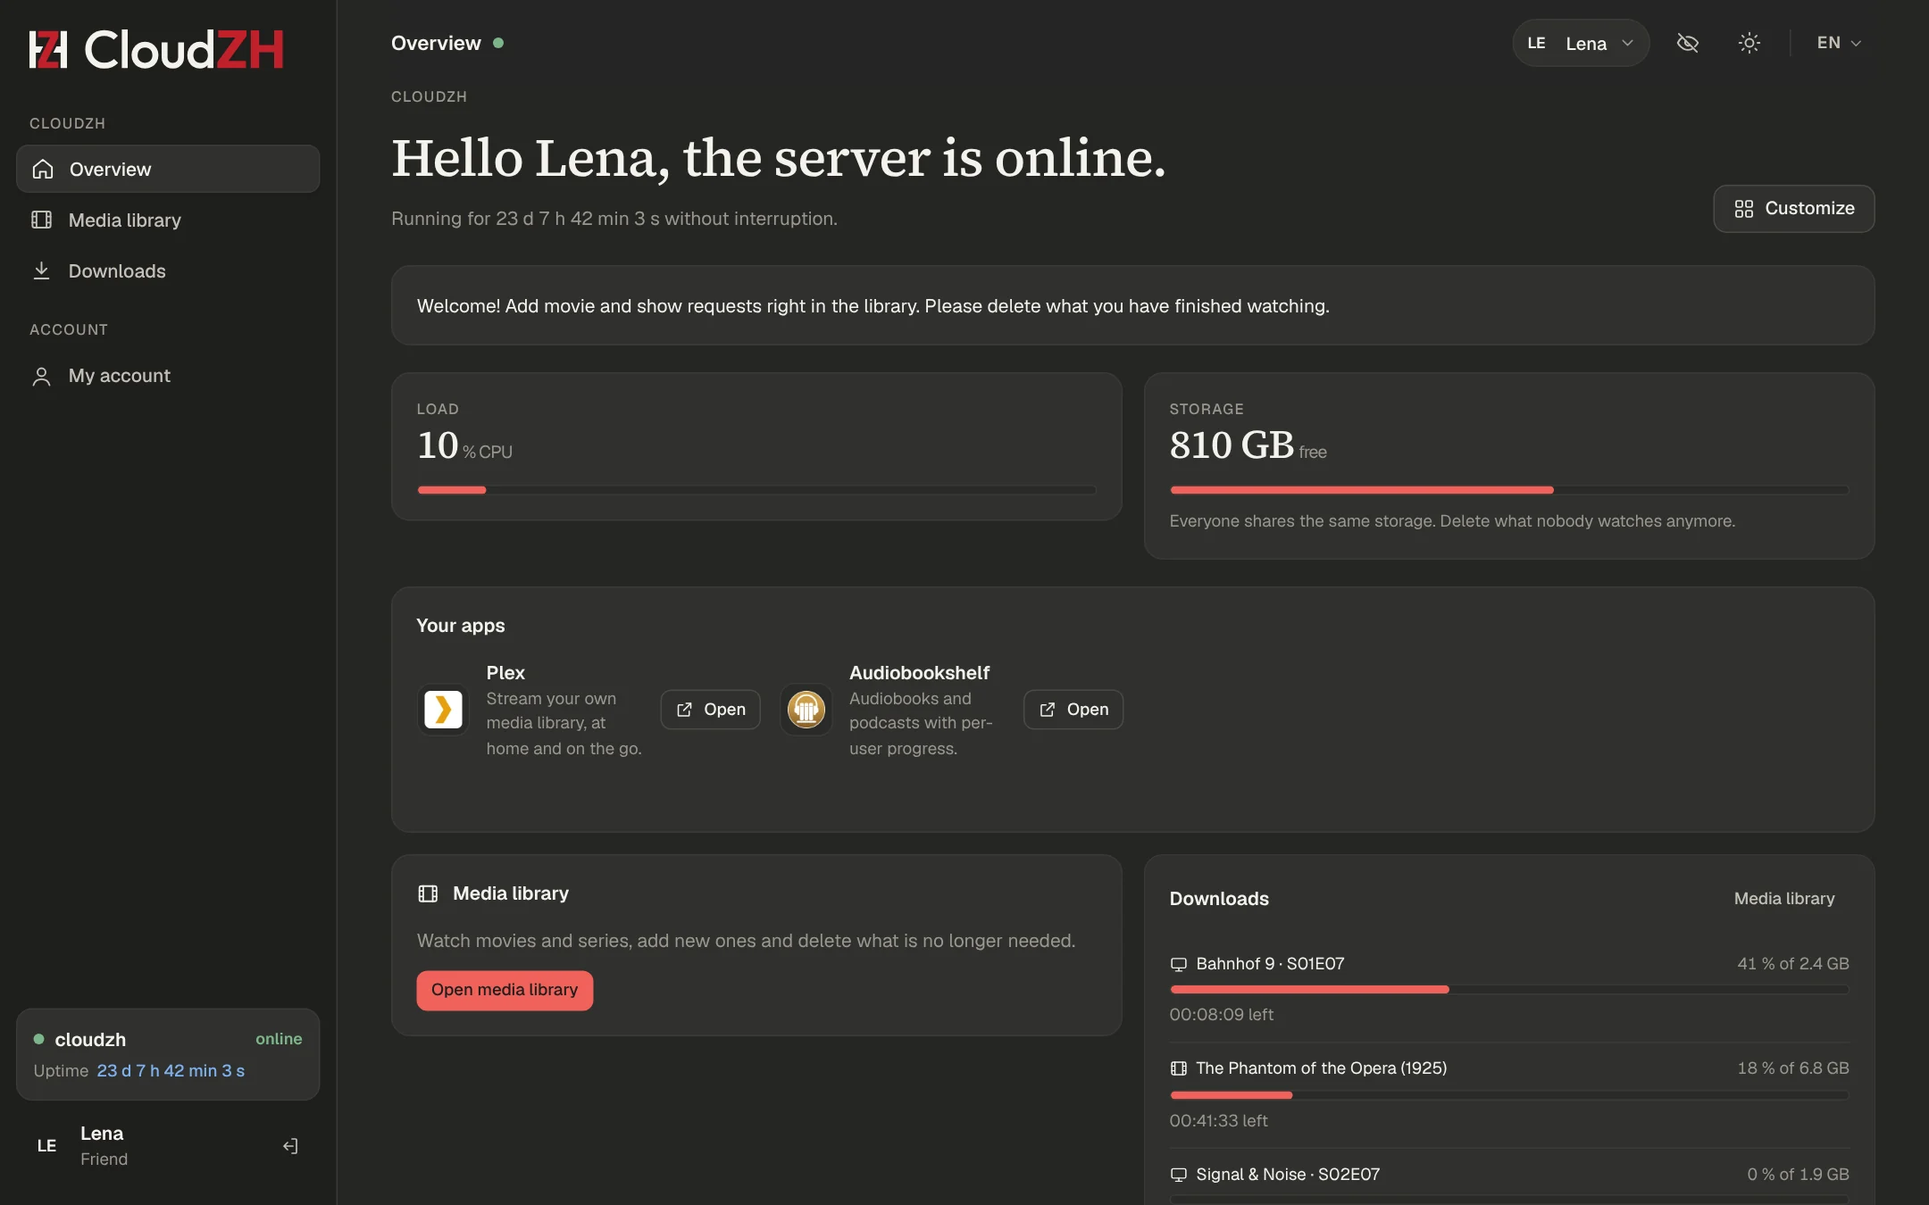This screenshot has height=1205, width=1929.
Task: Open the EN language dropdown
Action: point(1839,43)
